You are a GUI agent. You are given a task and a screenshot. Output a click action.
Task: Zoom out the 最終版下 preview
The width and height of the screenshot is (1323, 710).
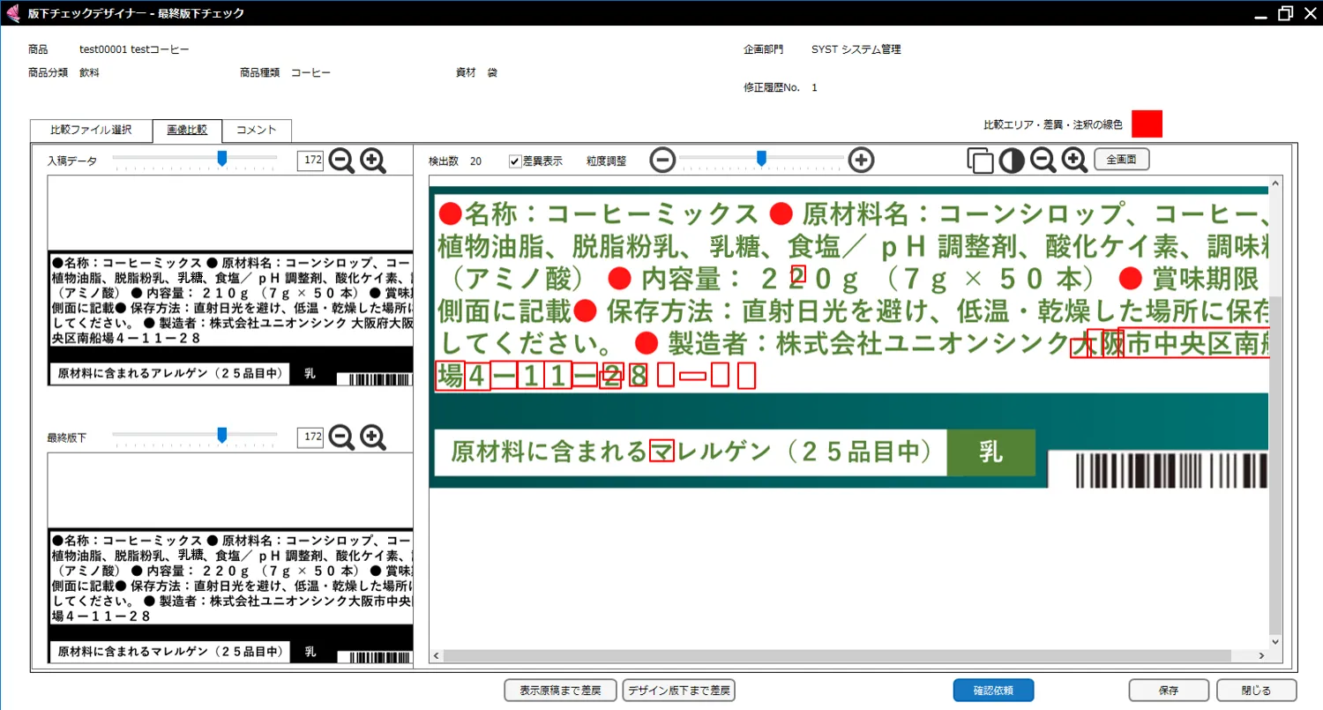[x=341, y=437]
